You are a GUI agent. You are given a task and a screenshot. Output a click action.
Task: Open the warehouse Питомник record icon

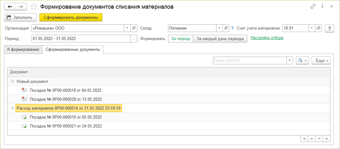click(227, 28)
